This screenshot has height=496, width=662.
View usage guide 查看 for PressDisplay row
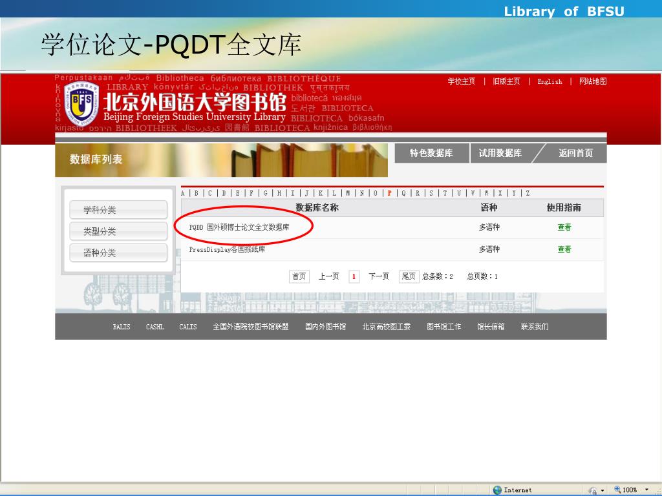pyautogui.click(x=564, y=249)
